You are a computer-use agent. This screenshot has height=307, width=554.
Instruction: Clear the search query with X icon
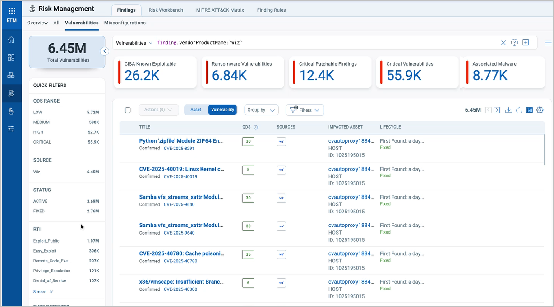tap(503, 43)
